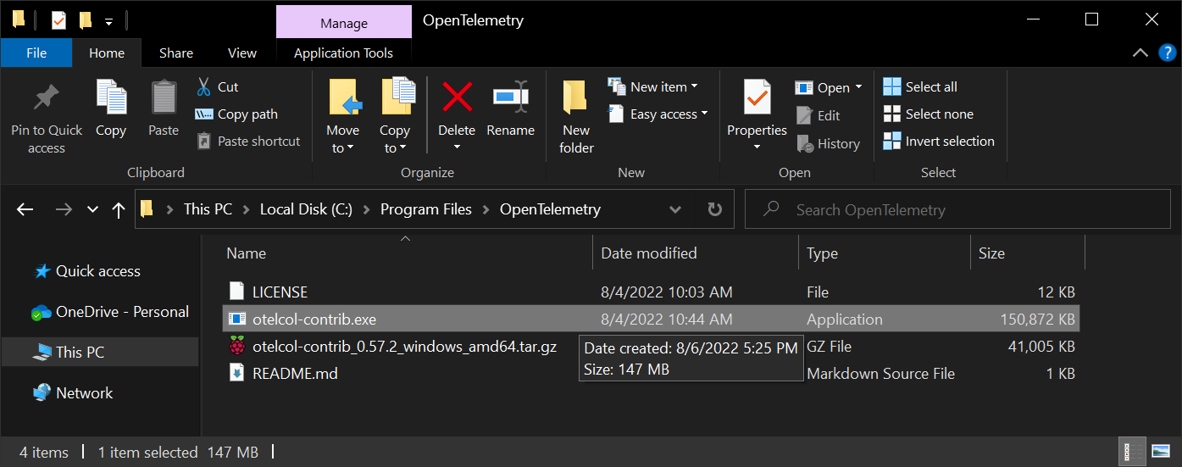This screenshot has width=1182, height=467.
Task: Click OpenTelemetry breadcrumb in address bar
Action: pos(550,209)
